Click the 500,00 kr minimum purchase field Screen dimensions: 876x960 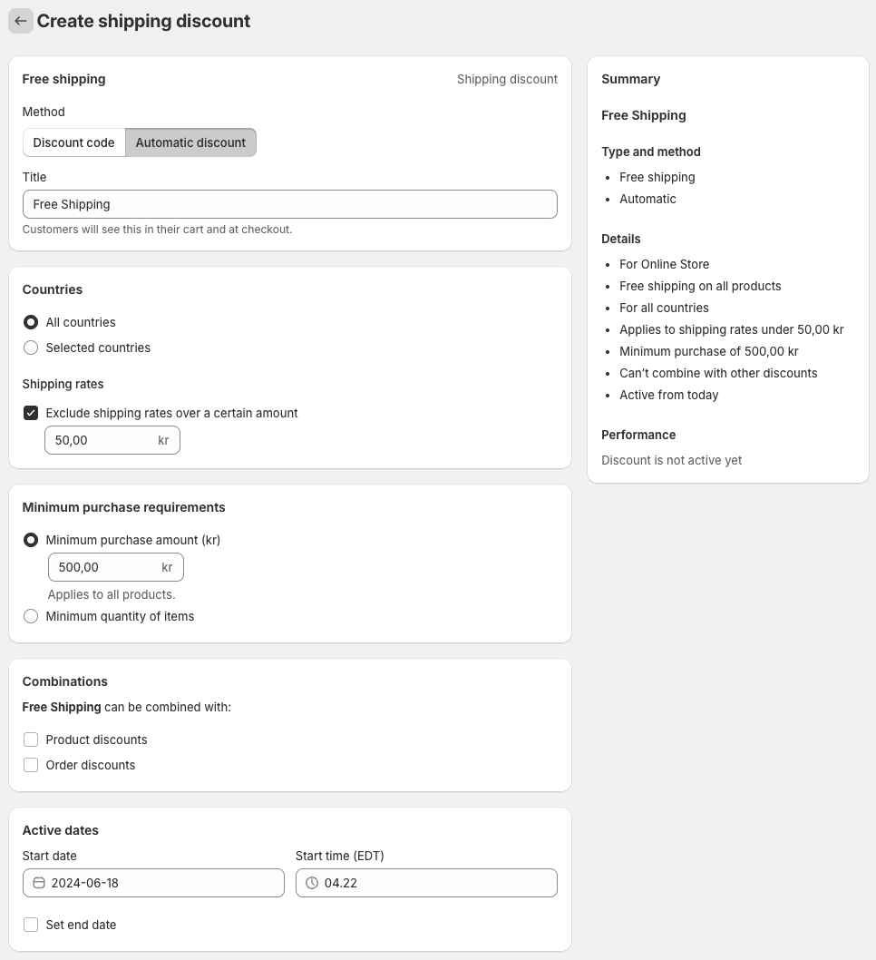[x=115, y=567]
